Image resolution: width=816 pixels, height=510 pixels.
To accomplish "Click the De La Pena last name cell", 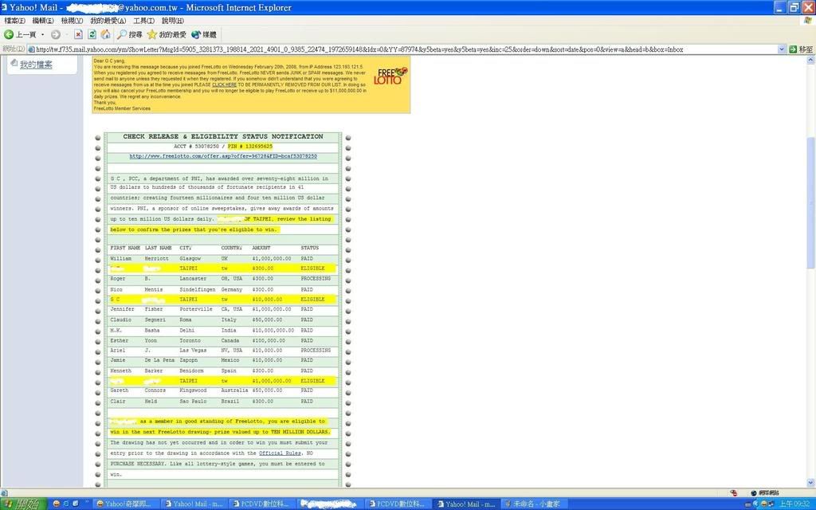I will tap(159, 360).
